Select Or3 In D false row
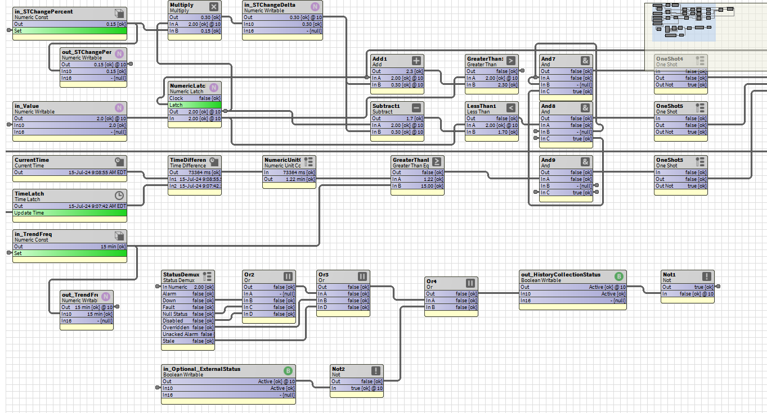 point(343,307)
